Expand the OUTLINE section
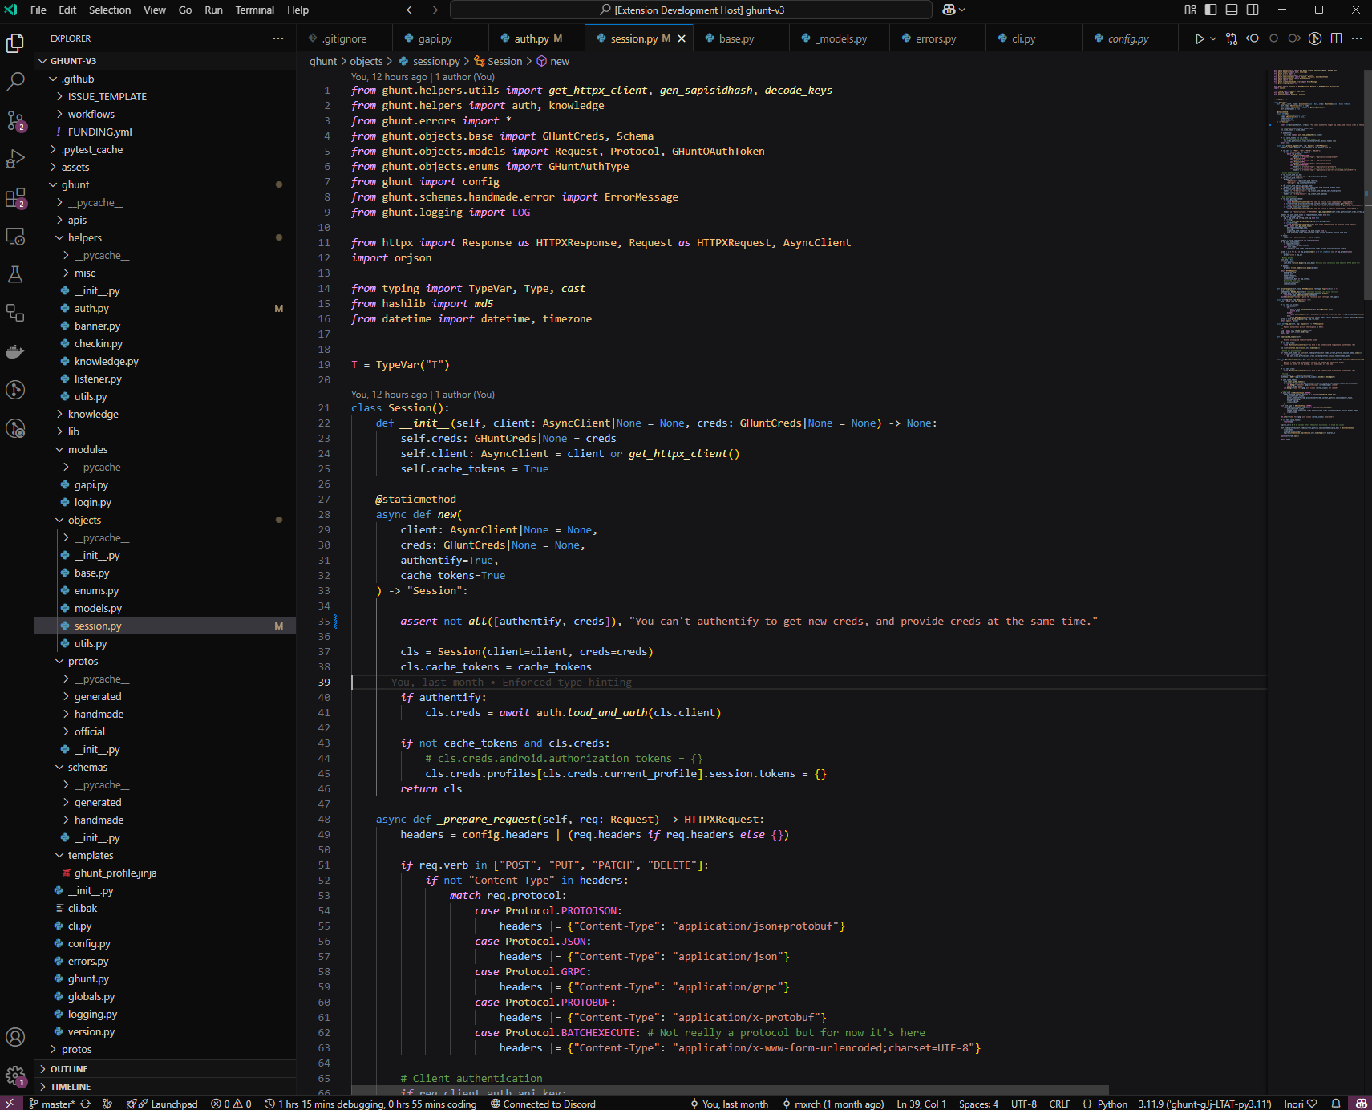The width and height of the screenshot is (1372, 1110). pos(165,1069)
